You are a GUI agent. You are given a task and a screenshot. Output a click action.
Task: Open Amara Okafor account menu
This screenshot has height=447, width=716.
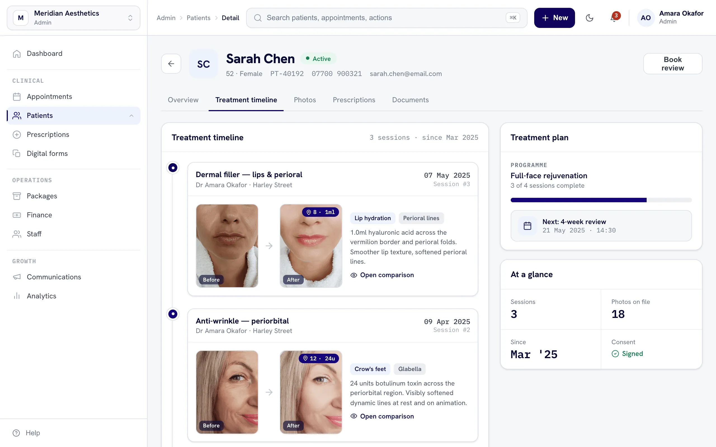coord(670,18)
